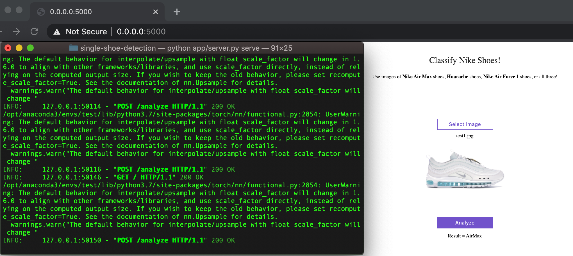573x256 pixels.
Task: Click the test1.jpg file name label
Action: pos(465,136)
